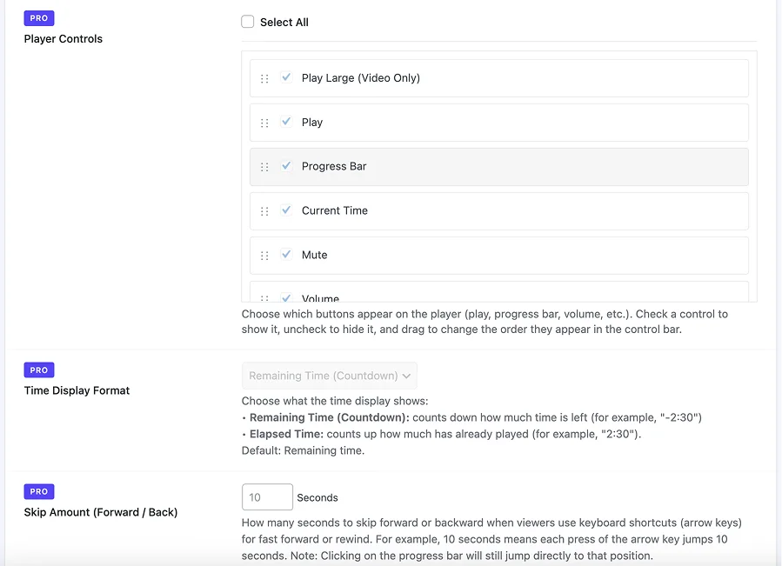Click drag handle next to Current Time
The width and height of the screenshot is (782, 566).
264,211
